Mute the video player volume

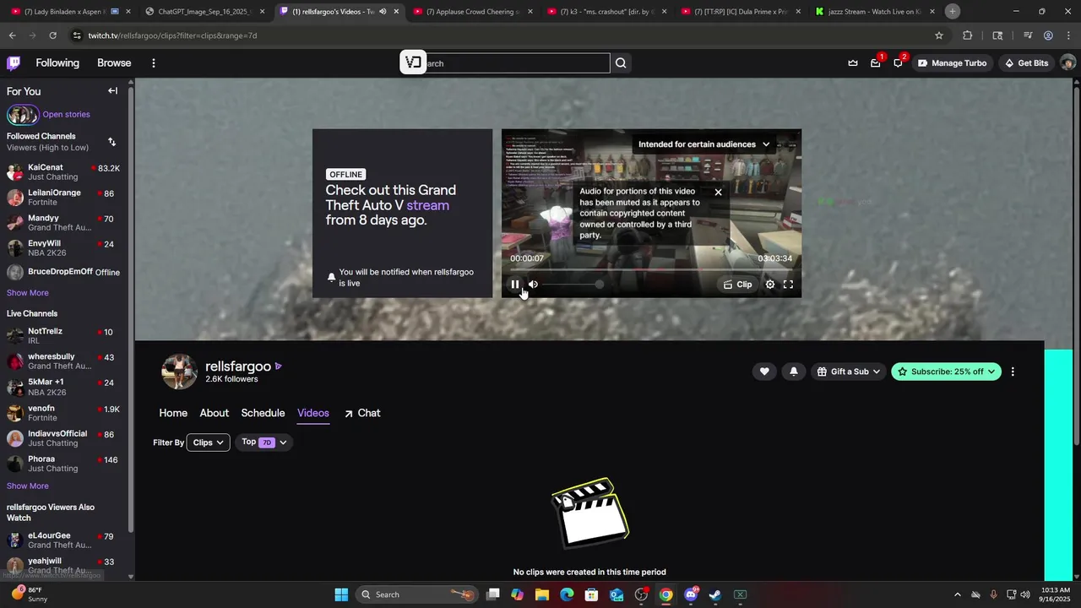[x=533, y=285]
